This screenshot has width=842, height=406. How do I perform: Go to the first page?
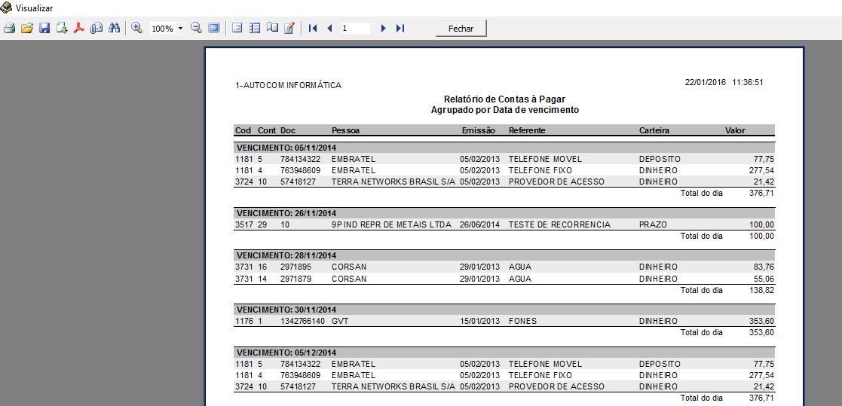point(313,28)
